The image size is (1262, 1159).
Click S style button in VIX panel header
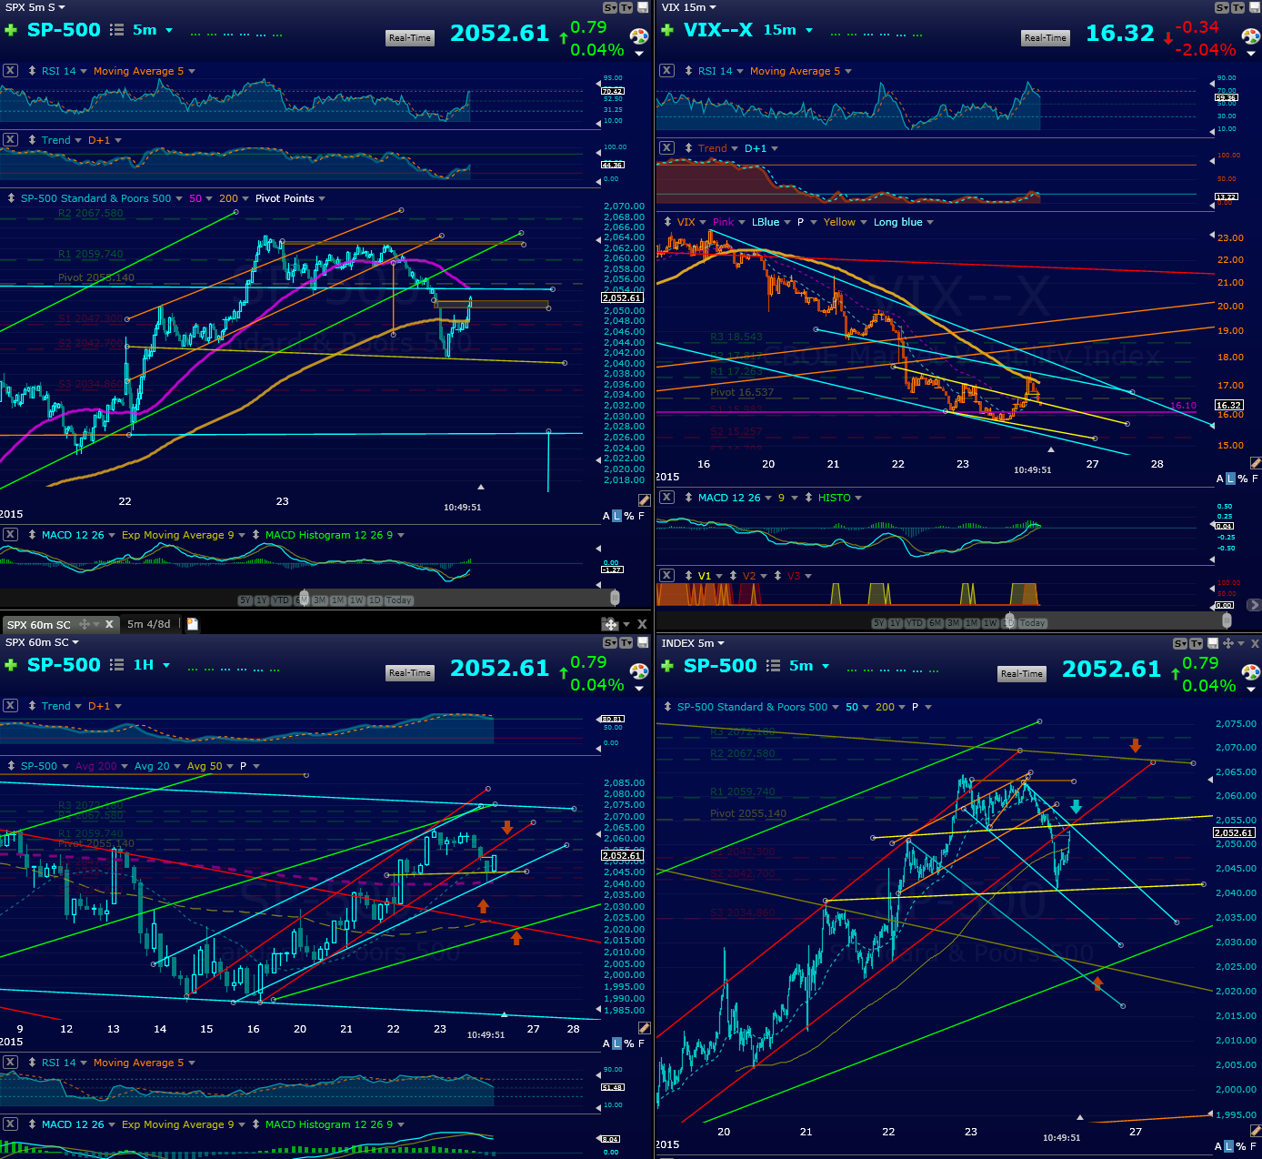(x=1221, y=7)
